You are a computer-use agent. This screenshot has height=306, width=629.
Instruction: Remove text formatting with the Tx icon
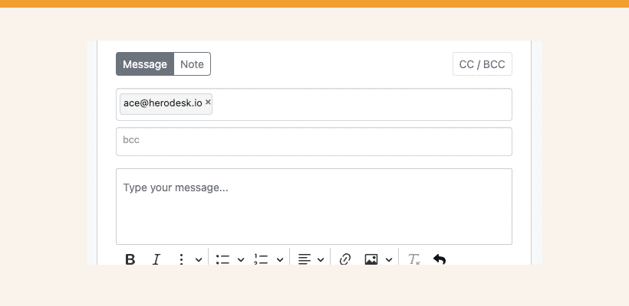pos(414,259)
